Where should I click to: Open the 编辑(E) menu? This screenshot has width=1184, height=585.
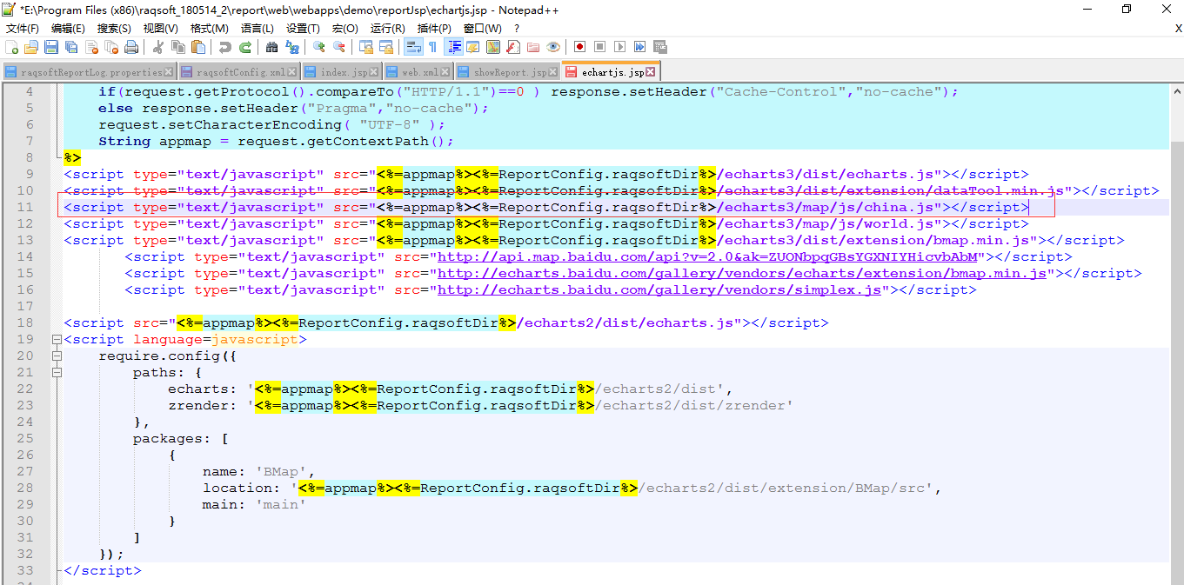point(68,29)
